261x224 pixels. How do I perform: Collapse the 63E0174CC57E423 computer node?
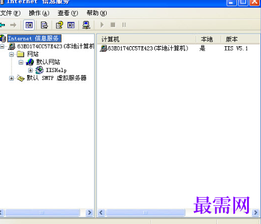[x=2, y=46]
